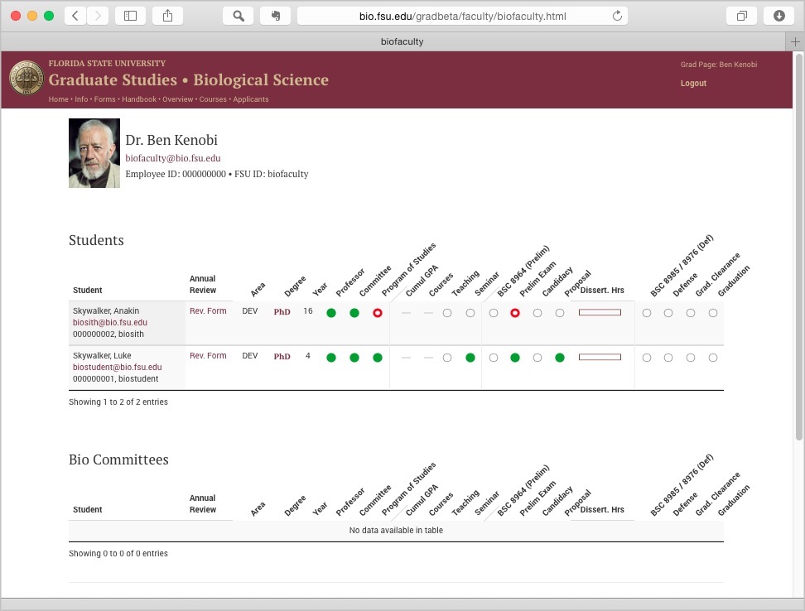Open tab overview using the tabs icon
This screenshot has width=805, height=611.
741,15
